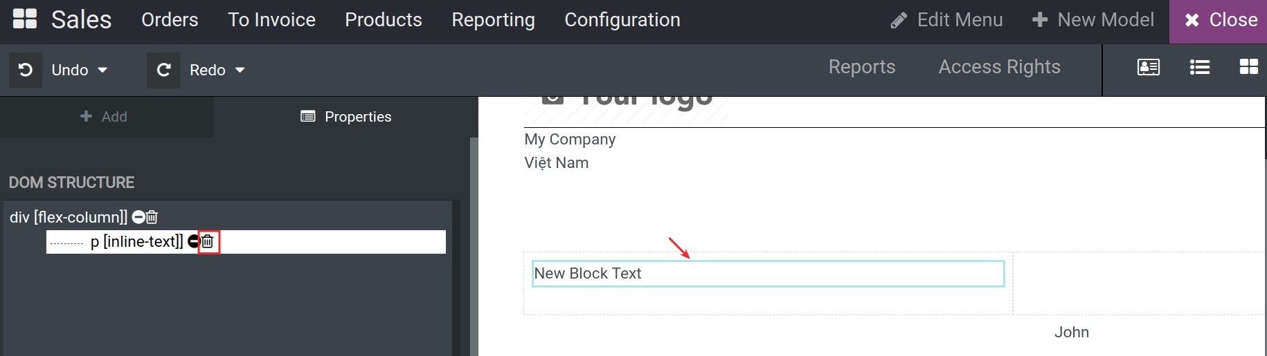Image resolution: width=1267 pixels, height=356 pixels.
Task: Create a New Model
Action: 1093,20
